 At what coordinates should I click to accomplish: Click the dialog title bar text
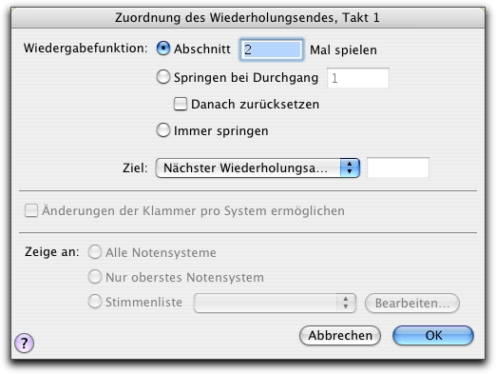pos(247,17)
